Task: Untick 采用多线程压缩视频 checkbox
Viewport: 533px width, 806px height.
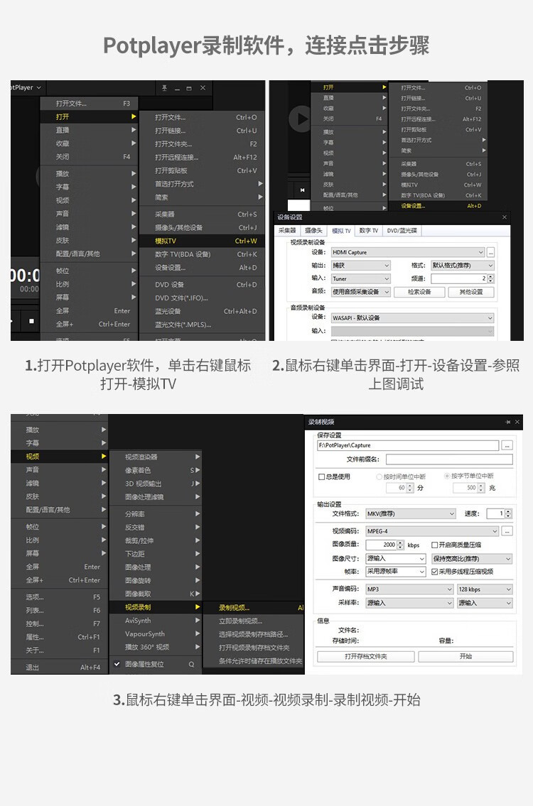Action: (x=435, y=572)
